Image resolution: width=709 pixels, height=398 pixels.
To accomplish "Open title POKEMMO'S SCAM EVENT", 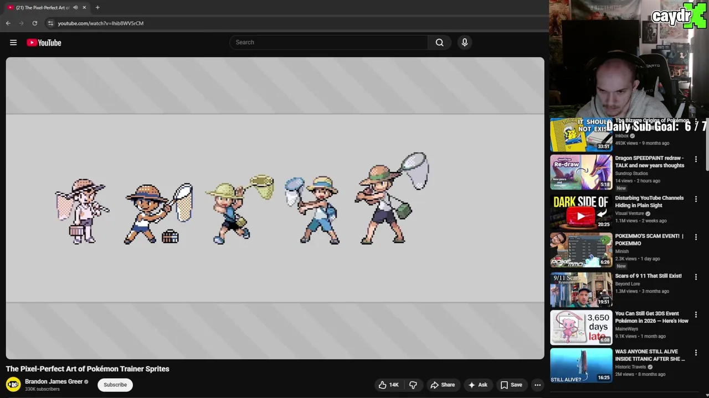I will (x=650, y=239).
